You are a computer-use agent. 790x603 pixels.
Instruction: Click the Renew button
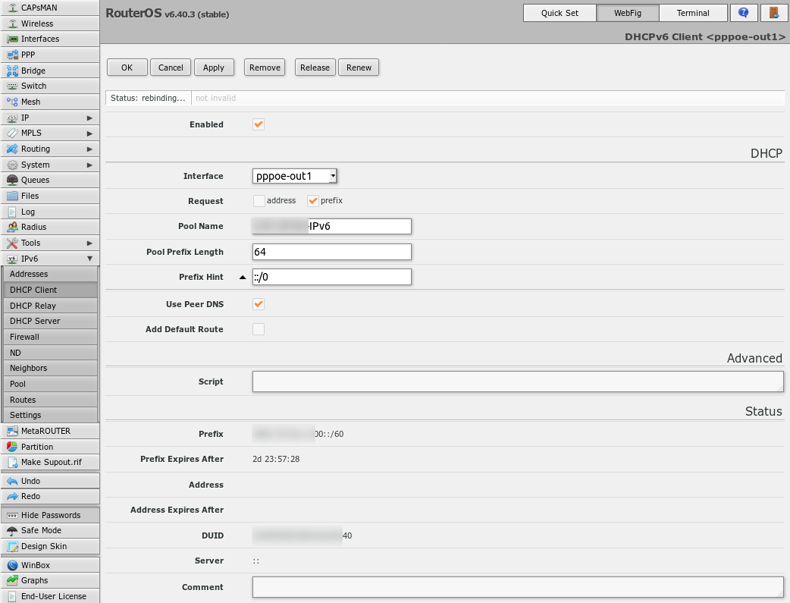[x=359, y=68]
